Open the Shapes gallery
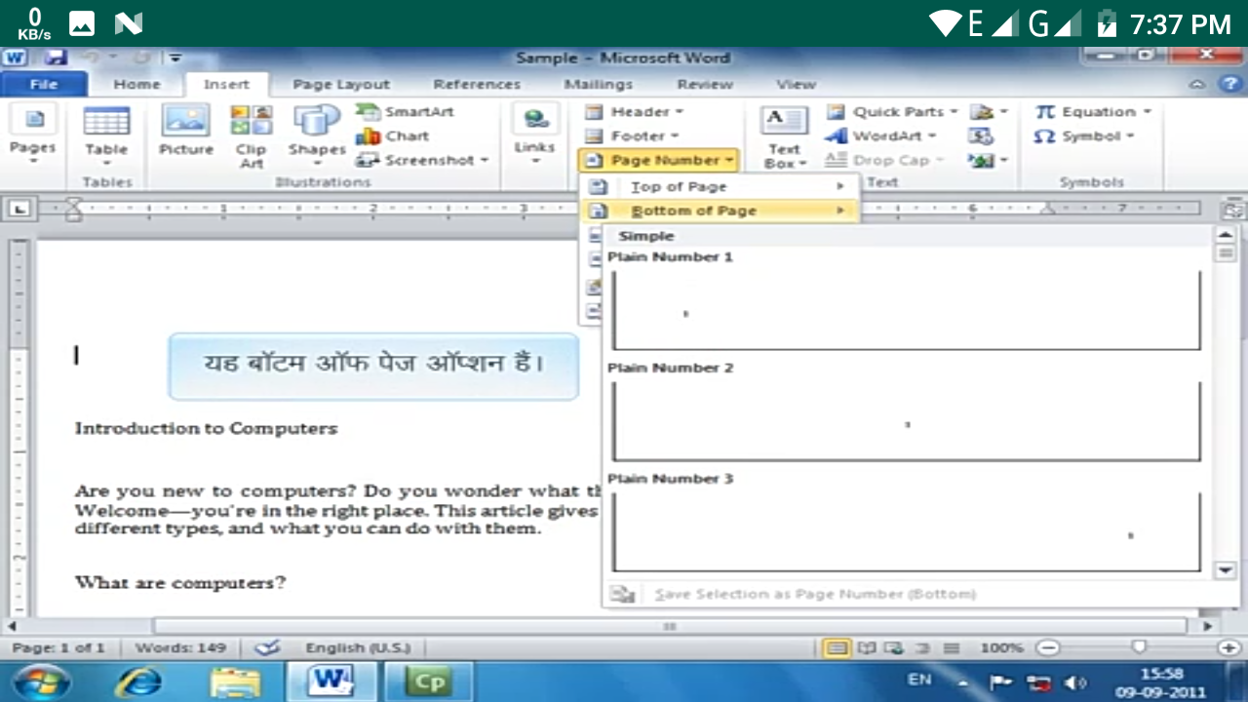Screen dimensions: 1248x702 317,135
